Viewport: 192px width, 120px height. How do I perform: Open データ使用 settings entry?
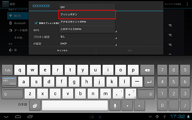tap(18, 30)
